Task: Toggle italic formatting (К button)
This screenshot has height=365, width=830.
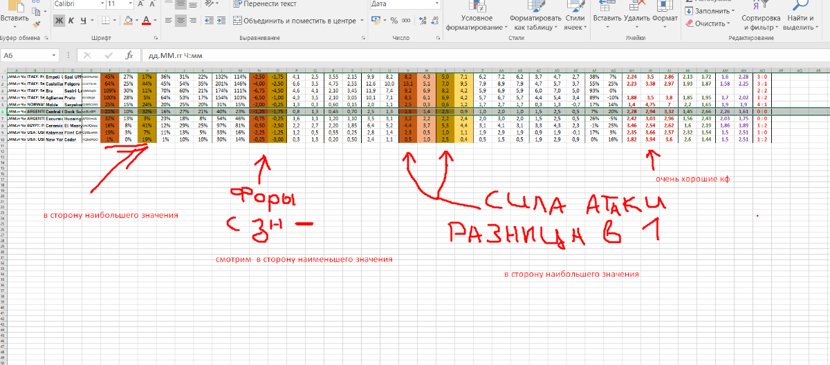Action: [x=71, y=20]
